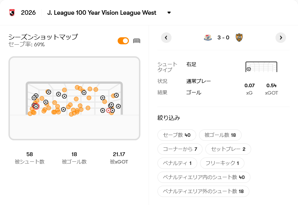Filter by 被ゴール数 18
298x205 pixels.
(x=220, y=135)
